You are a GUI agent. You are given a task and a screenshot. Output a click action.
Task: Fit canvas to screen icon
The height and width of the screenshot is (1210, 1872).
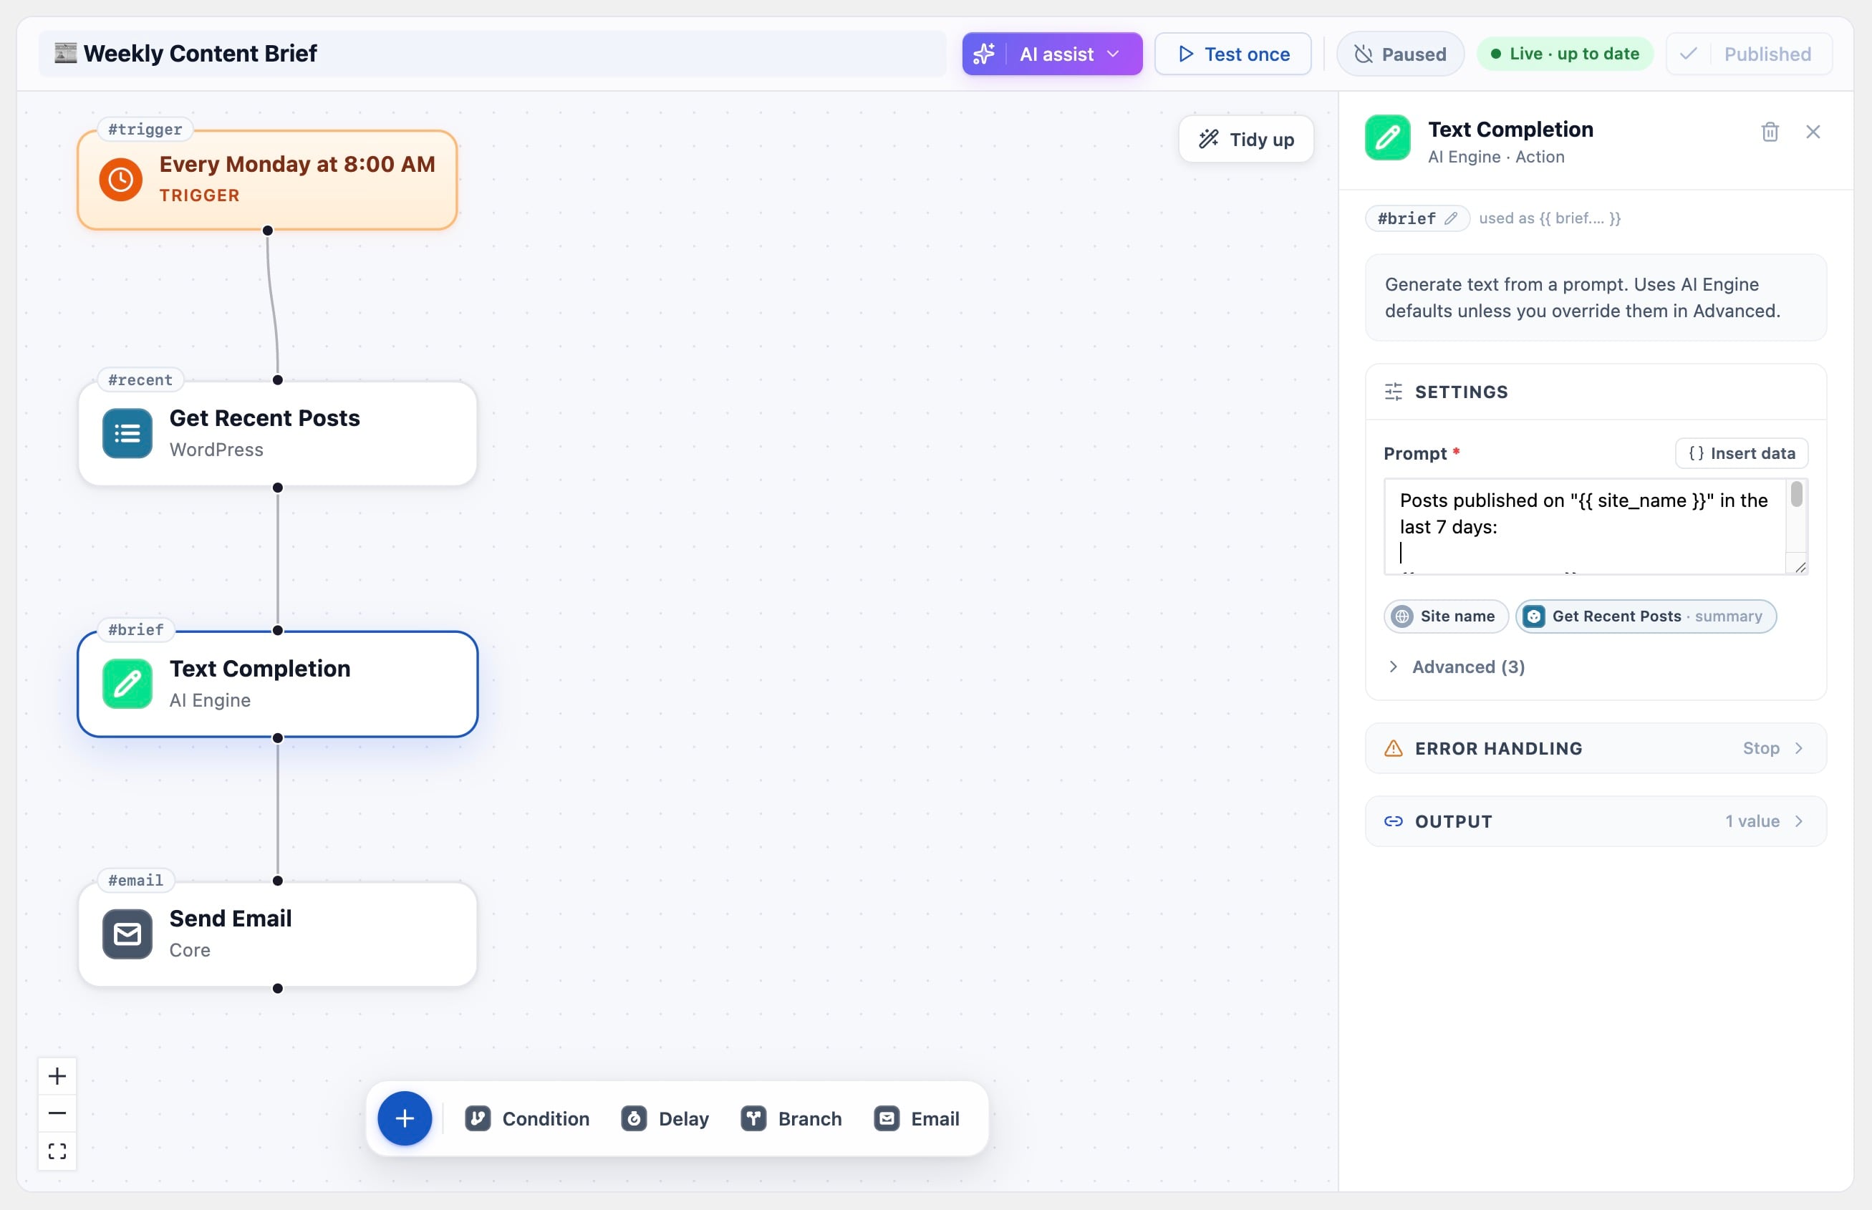click(x=57, y=1151)
